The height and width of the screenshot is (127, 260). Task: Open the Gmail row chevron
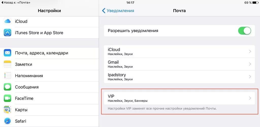[250, 64]
